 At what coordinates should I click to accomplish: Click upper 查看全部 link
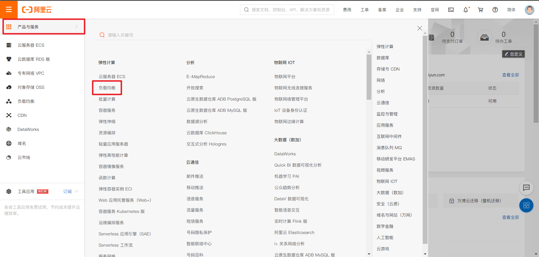510,75
